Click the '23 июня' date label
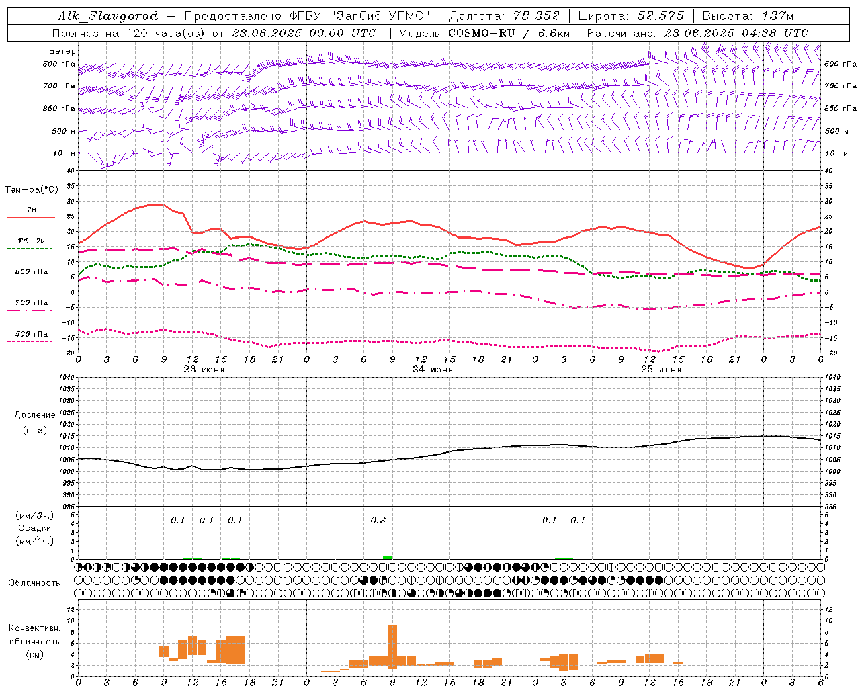The width and height of the screenshot is (860, 688). point(204,370)
